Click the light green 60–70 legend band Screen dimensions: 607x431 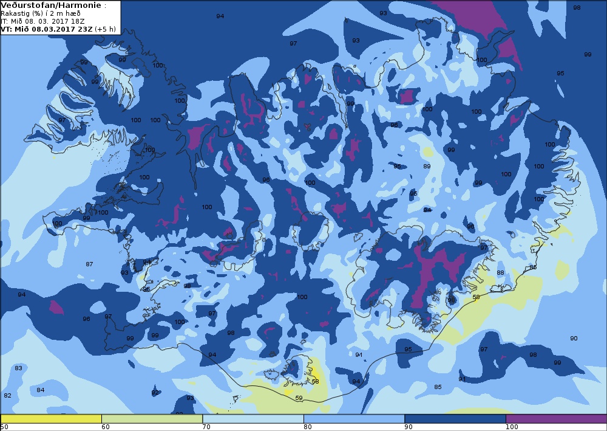[152, 419]
